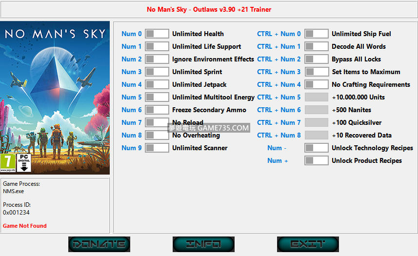
Task: Toggle Unlimited Ship Fuel switch
Action: 317,34
